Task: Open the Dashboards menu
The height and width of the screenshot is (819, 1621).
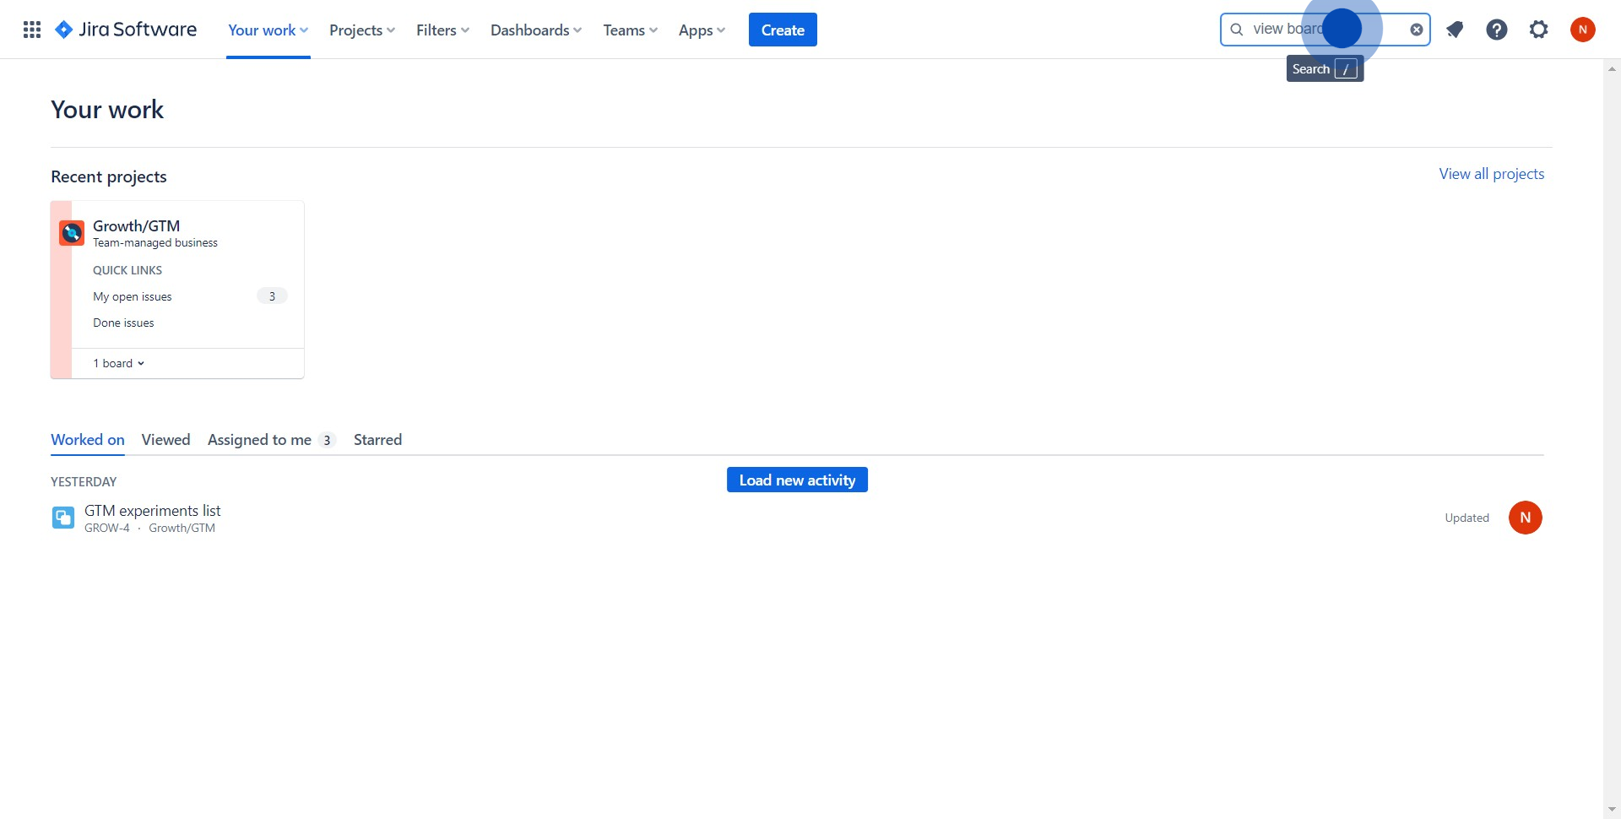Action: pyautogui.click(x=536, y=30)
